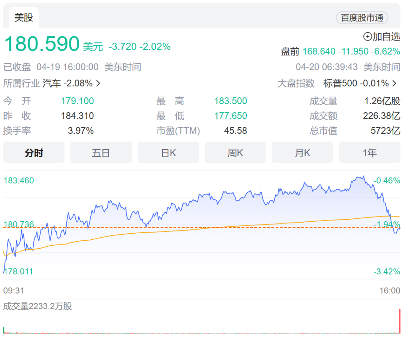Open the 百度股市通 badge link
405x337 pixels.
(362, 18)
